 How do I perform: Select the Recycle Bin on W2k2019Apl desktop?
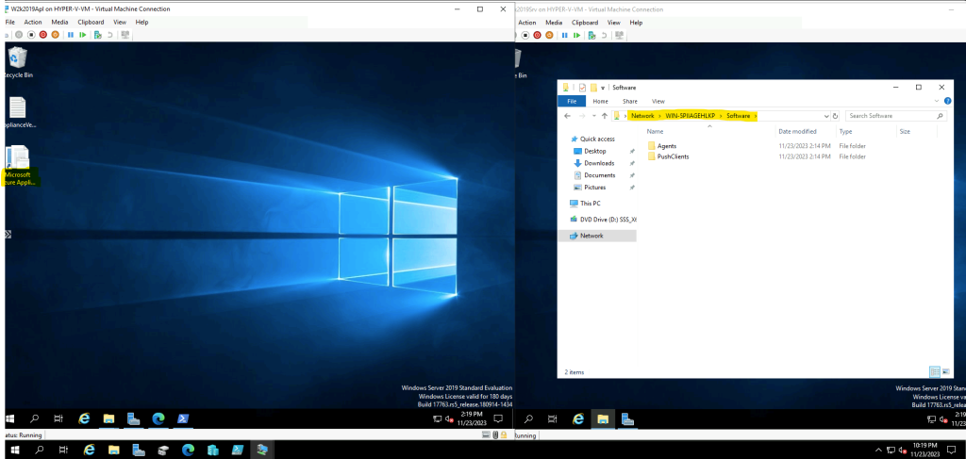(17, 63)
